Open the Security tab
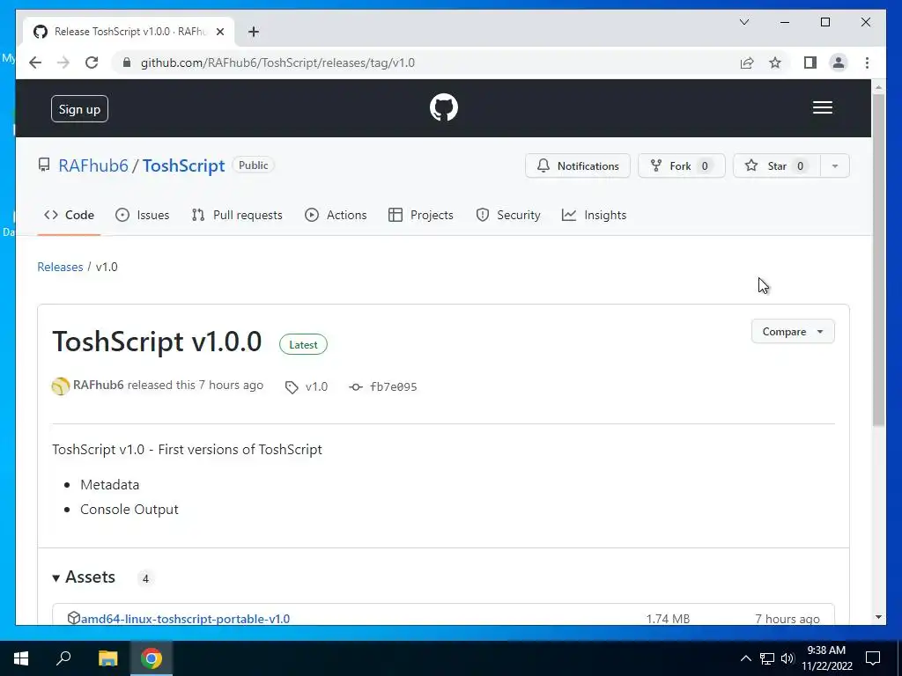902x676 pixels. pos(508,215)
